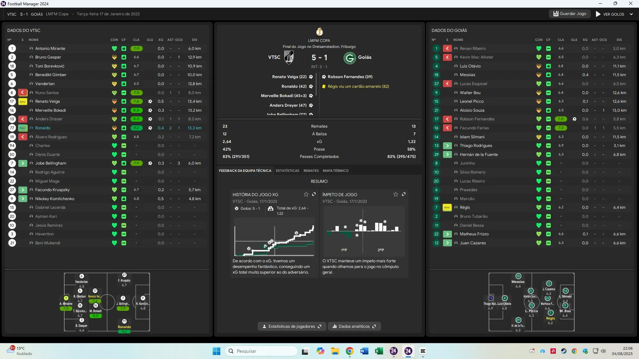
Task: Click Robson Fernandes' goal icon in Goiás table
Action: point(574,119)
